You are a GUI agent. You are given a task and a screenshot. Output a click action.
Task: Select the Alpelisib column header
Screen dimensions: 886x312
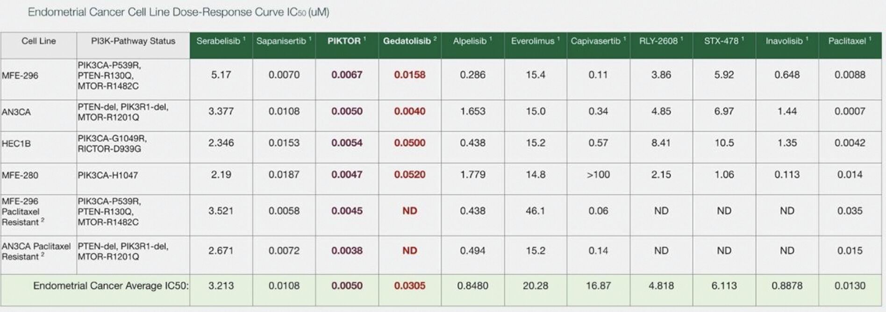coord(472,45)
